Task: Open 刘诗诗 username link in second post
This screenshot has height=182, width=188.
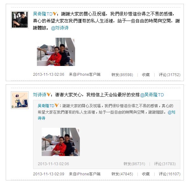Action: point(39,94)
